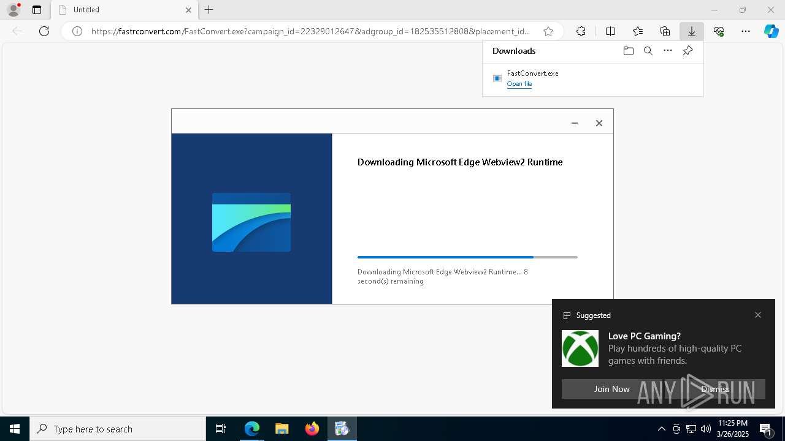Click the Downloading Microsoft Edge Webview2 Runtime heading
The width and height of the screenshot is (785, 441).
pos(460,162)
